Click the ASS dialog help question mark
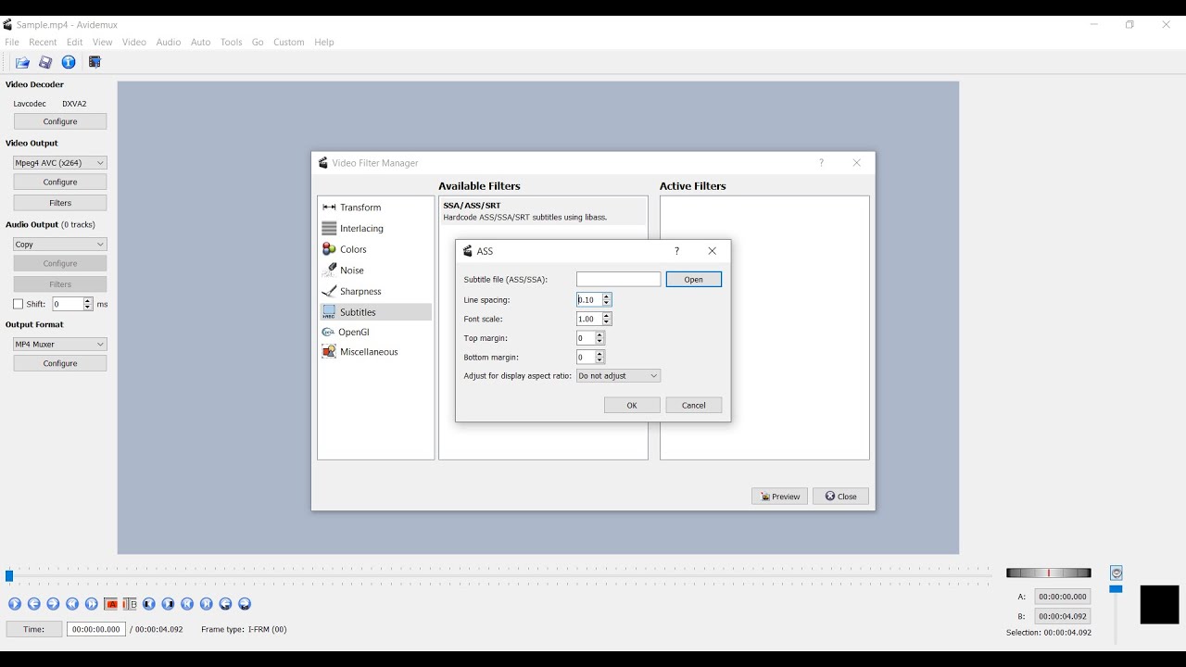The image size is (1186, 667). [x=676, y=251]
